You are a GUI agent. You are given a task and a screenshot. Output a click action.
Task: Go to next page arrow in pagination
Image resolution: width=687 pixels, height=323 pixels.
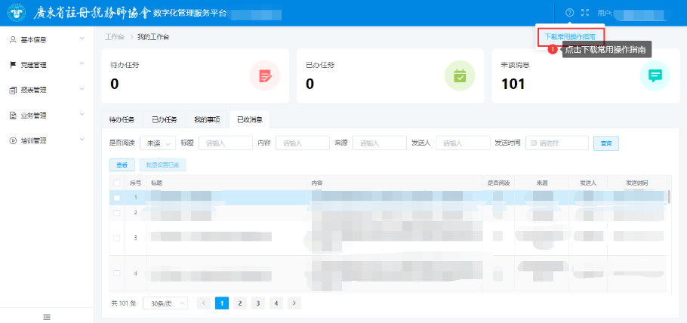pyautogui.click(x=294, y=303)
